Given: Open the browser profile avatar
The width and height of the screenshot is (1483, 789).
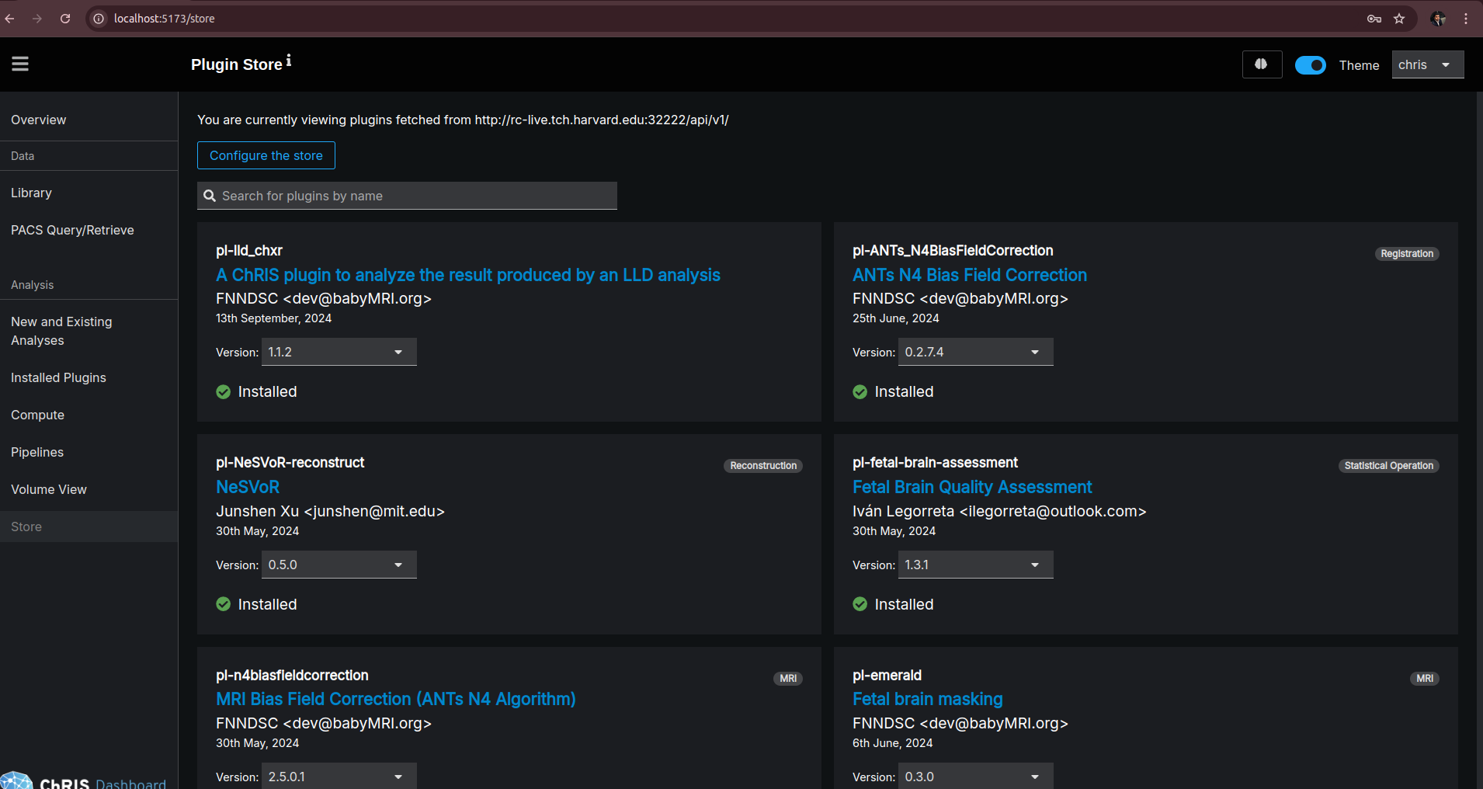Looking at the screenshot, I should pos(1438,19).
